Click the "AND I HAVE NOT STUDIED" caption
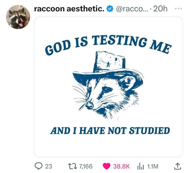Image resolution: width=189 pixels, height=173 pixels. [x=110, y=131]
